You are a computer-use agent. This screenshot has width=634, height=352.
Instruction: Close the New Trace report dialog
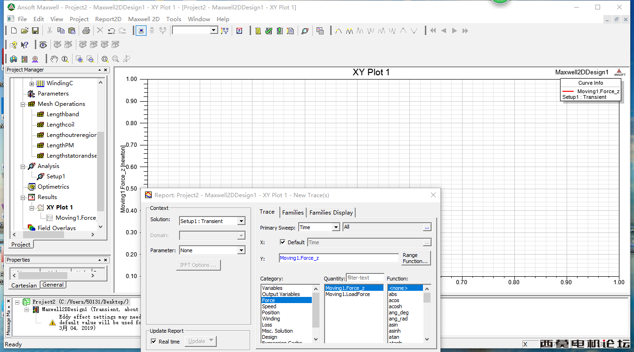(433, 195)
